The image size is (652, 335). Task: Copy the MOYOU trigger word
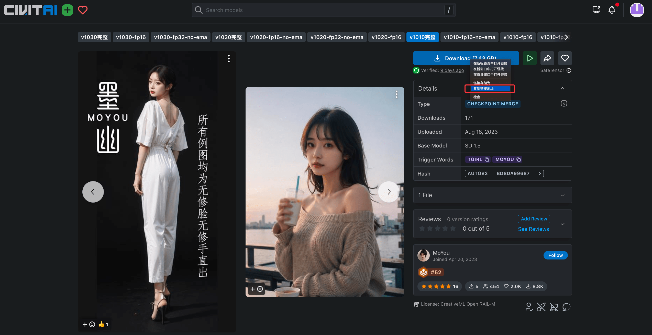click(518, 159)
